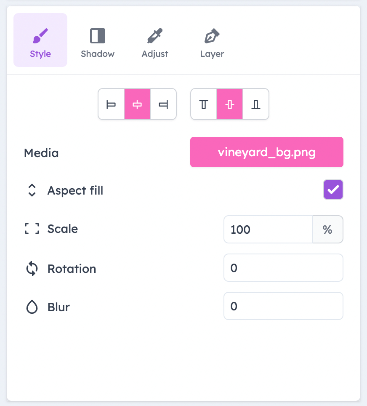Click the Adjust eyedropper icon
This screenshot has height=406, width=367.
pos(155,36)
